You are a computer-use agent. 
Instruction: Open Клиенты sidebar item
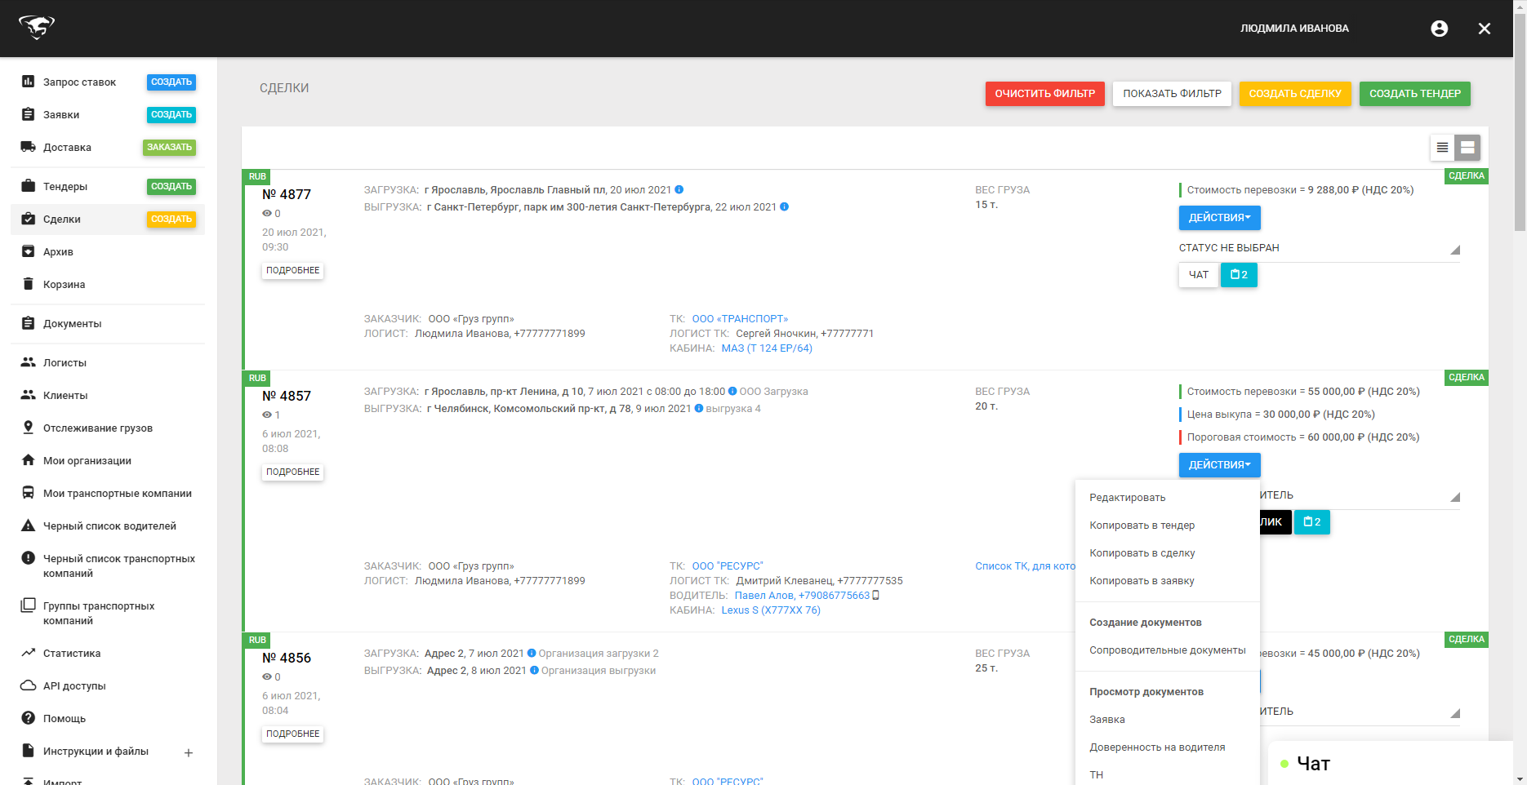pos(65,395)
